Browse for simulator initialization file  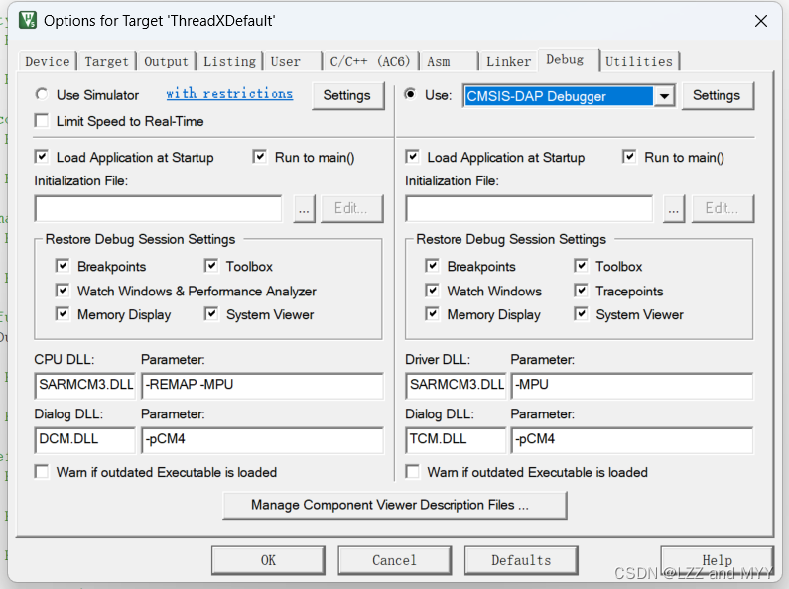click(304, 208)
